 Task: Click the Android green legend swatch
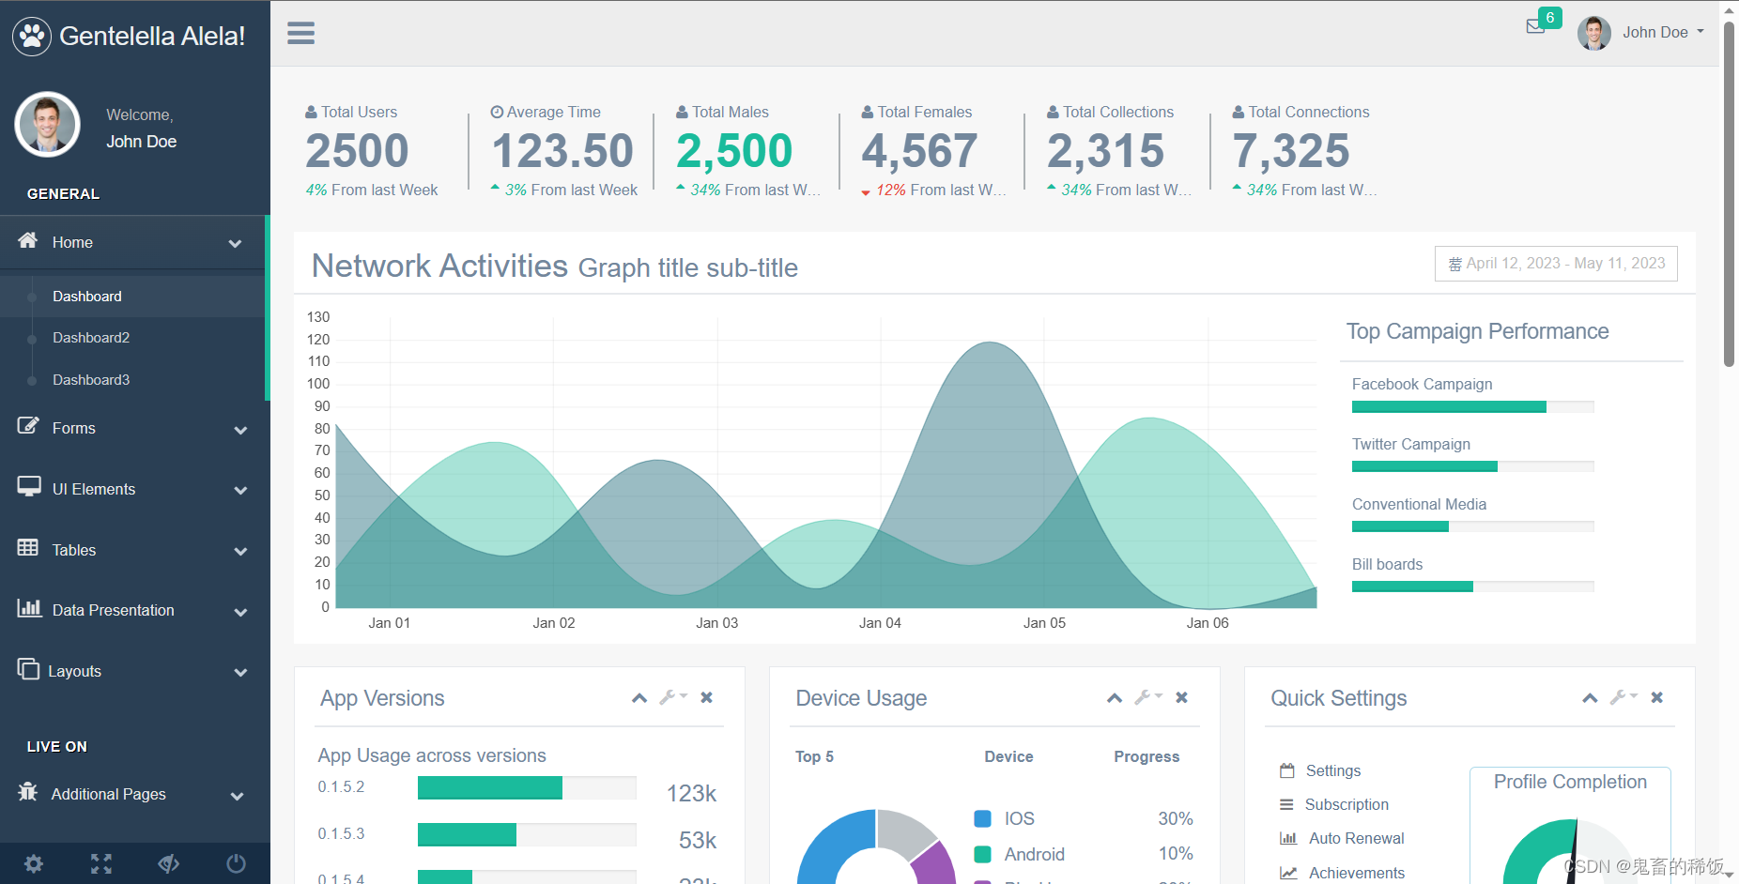983,854
